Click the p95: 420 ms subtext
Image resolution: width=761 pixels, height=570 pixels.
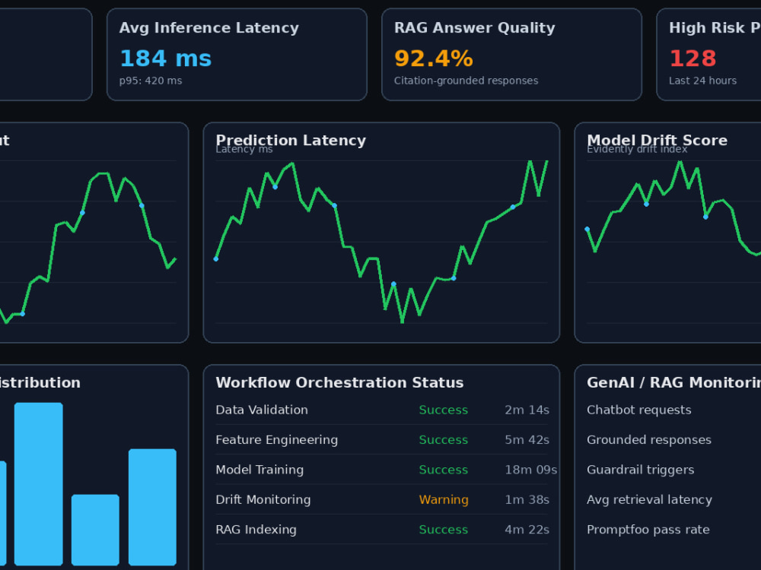[151, 81]
